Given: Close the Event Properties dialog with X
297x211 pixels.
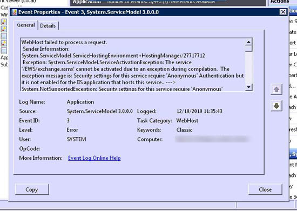Looking at the screenshot, I should (283, 12).
